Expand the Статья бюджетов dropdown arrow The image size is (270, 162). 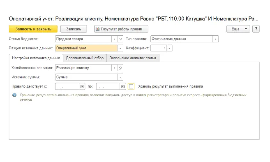[x=114, y=39]
